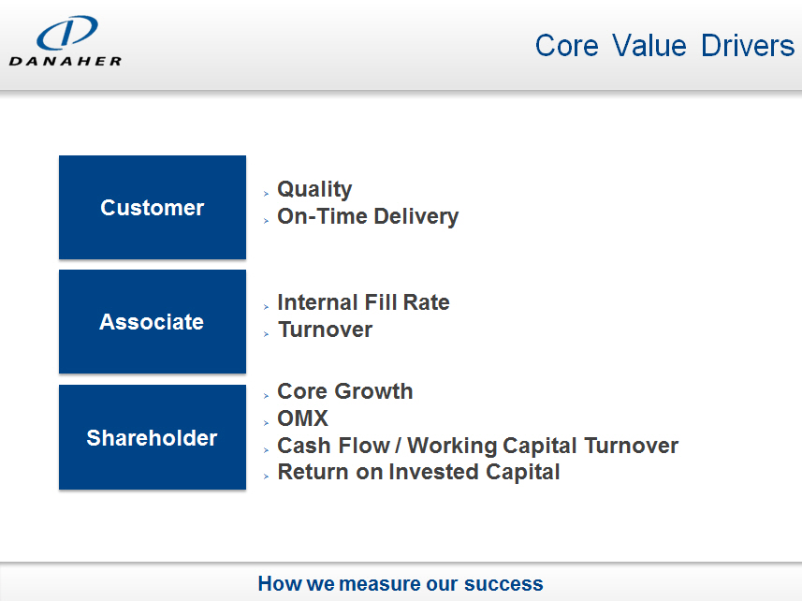Screen dimensions: 802x601
Task: Click the Core Value Drivers slide title
Action: point(664,46)
